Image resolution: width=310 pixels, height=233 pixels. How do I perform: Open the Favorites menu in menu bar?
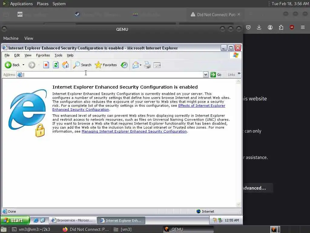point(43,55)
